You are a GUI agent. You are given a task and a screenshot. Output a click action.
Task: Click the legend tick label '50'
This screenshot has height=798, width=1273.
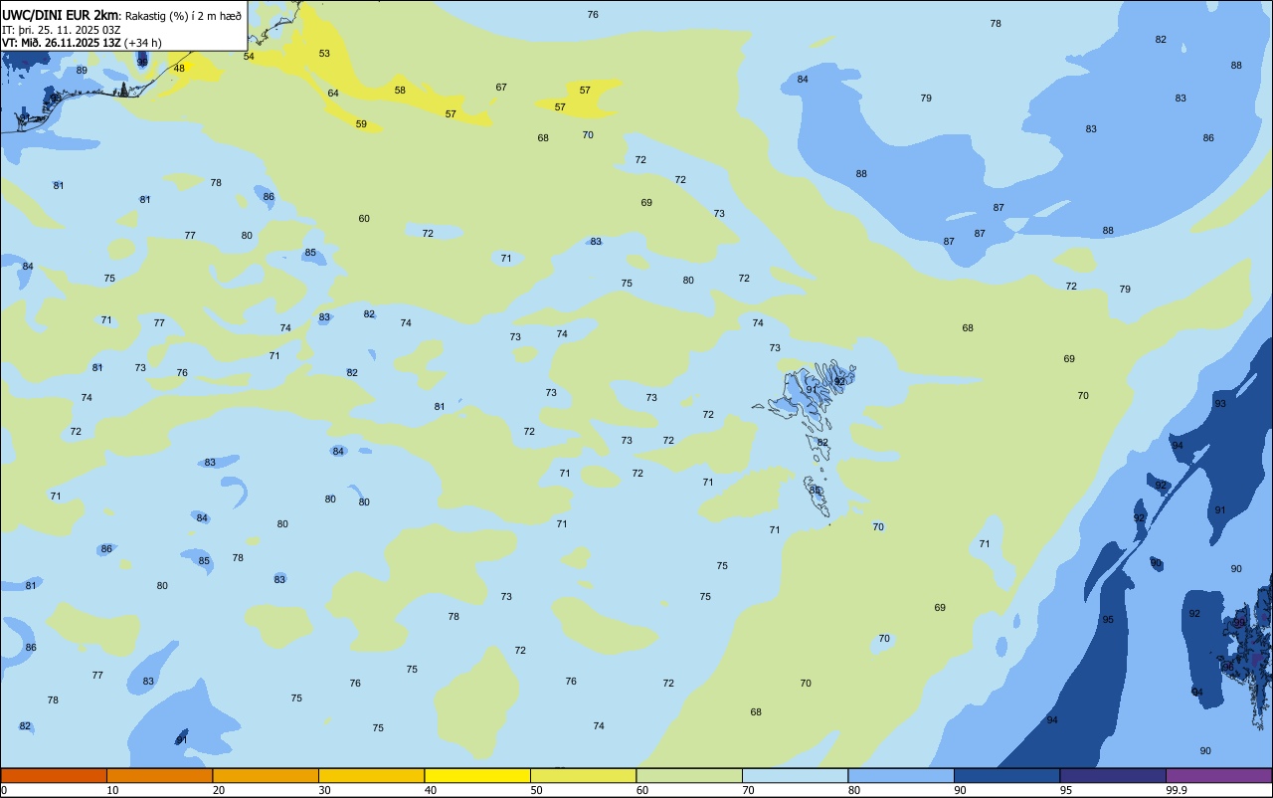point(536,790)
